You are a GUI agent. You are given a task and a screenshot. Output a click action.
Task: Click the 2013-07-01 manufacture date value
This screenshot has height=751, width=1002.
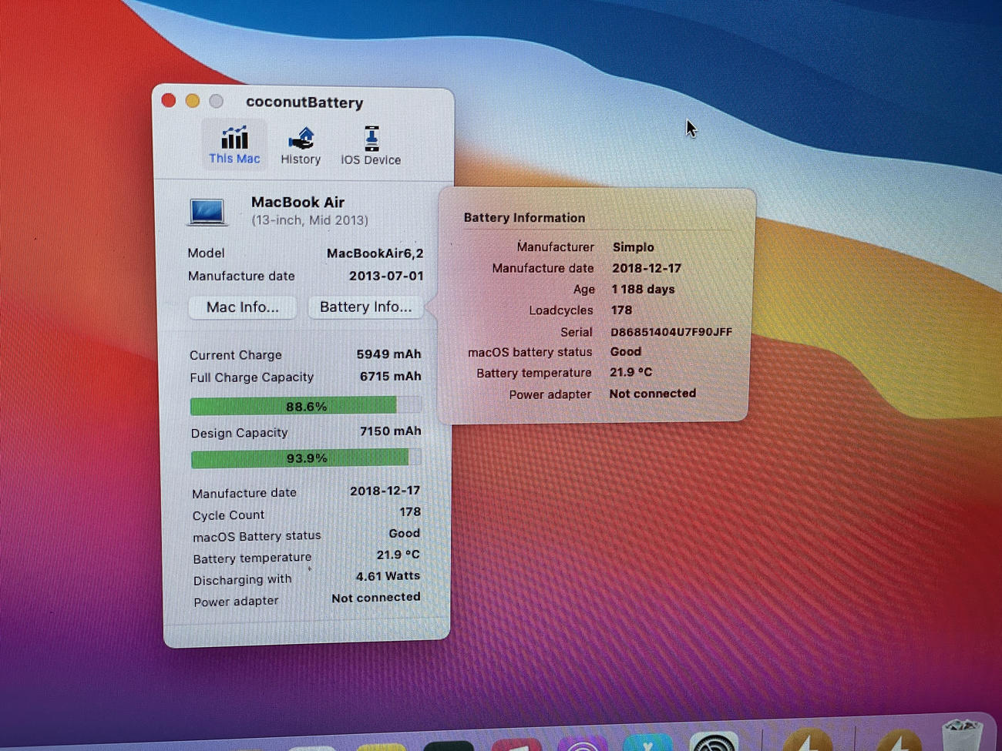tap(386, 276)
